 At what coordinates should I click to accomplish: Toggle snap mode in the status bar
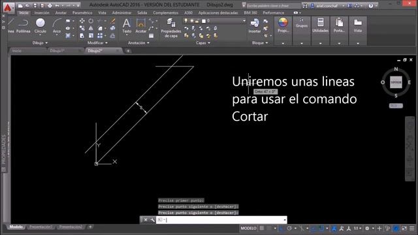269,228
